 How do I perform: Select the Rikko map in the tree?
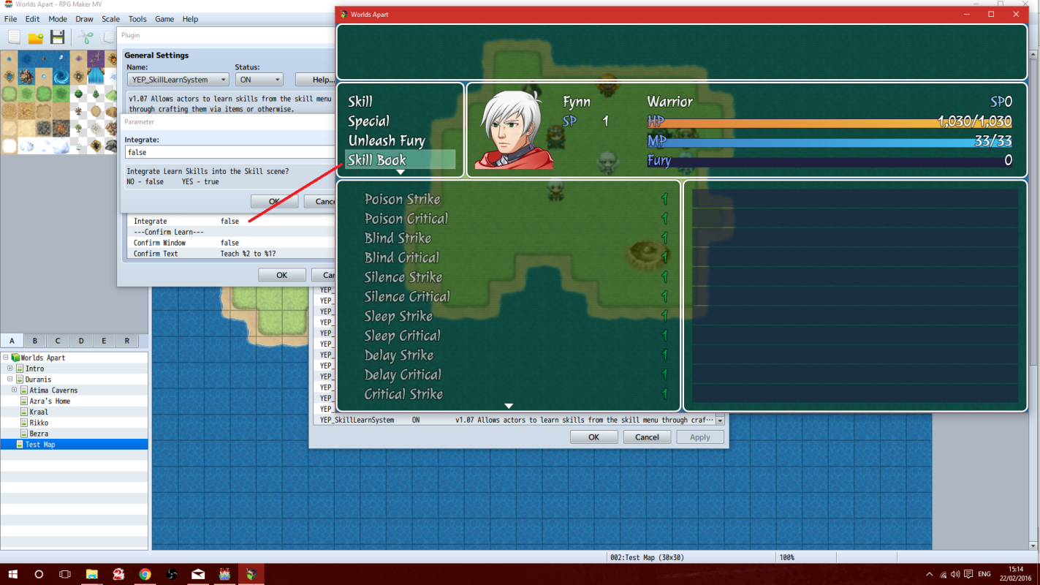pyautogui.click(x=39, y=423)
